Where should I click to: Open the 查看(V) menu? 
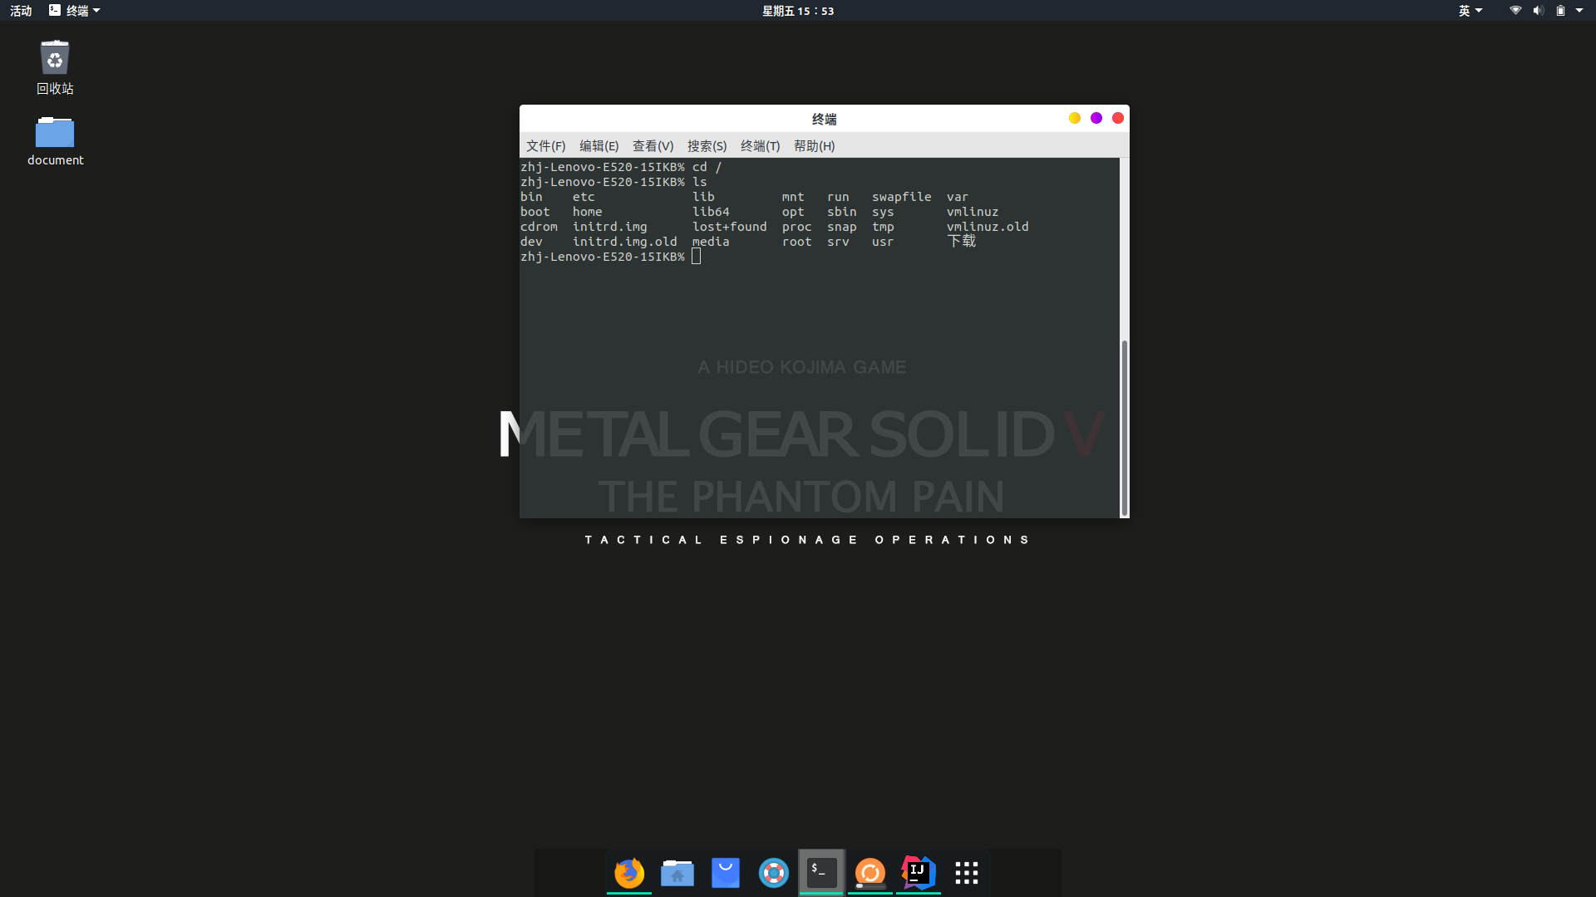click(x=653, y=146)
